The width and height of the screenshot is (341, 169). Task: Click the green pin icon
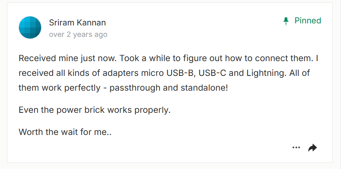click(286, 21)
